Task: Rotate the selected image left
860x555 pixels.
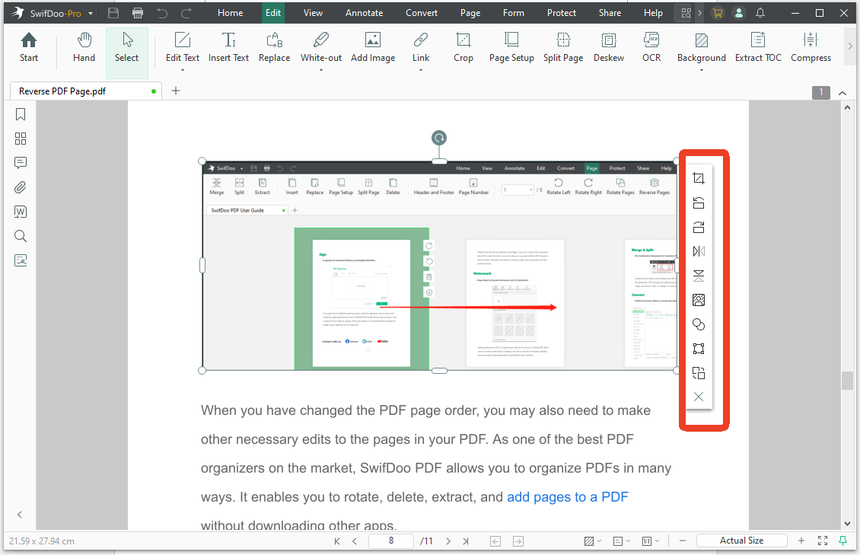Action: (x=698, y=203)
